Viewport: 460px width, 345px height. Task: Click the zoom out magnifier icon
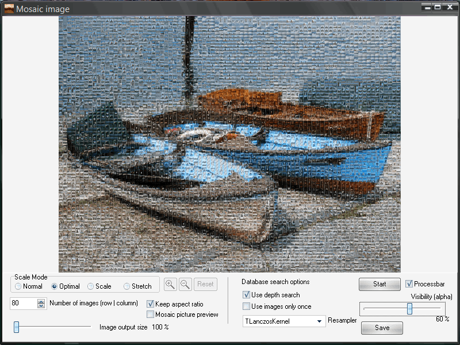(185, 284)
